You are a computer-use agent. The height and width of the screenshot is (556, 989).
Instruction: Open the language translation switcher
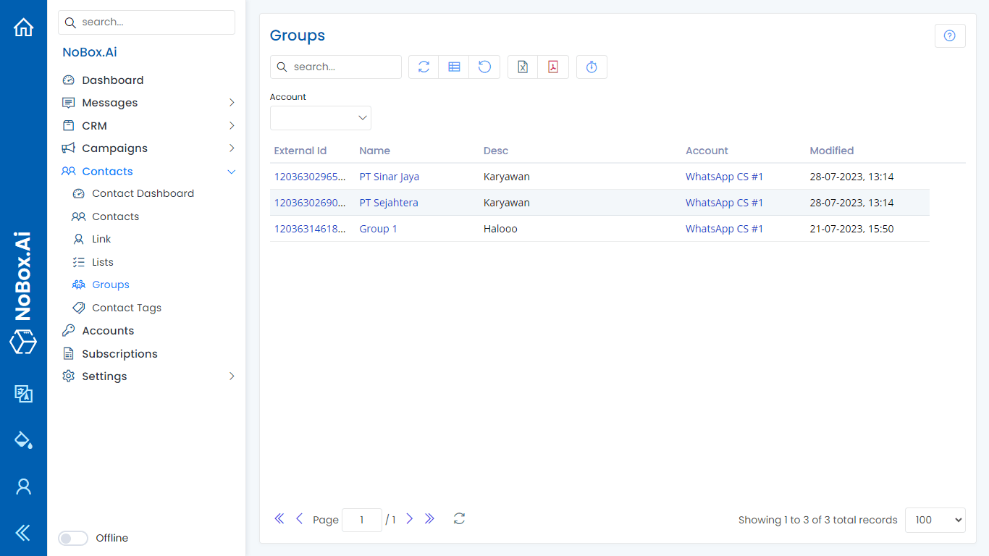[x=23, y=394]
